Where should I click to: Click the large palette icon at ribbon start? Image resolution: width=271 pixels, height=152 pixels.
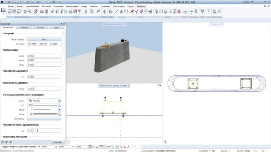[3, 10]
